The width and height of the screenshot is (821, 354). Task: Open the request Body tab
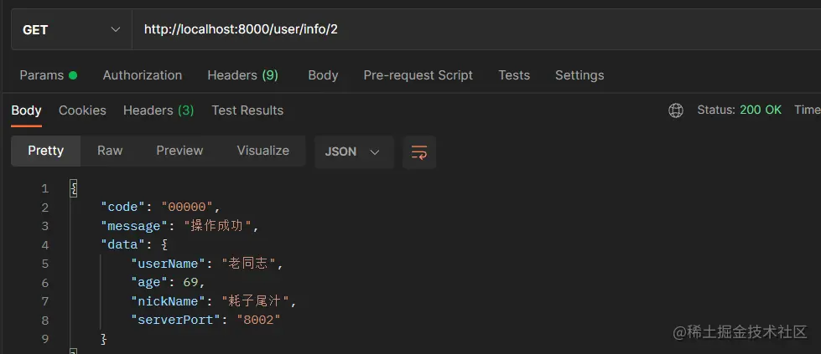[323, 75]
